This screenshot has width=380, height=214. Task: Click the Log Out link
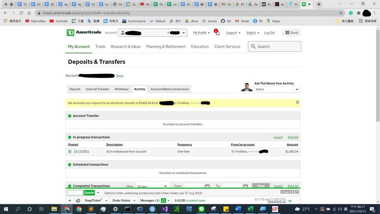click(269, 33)
